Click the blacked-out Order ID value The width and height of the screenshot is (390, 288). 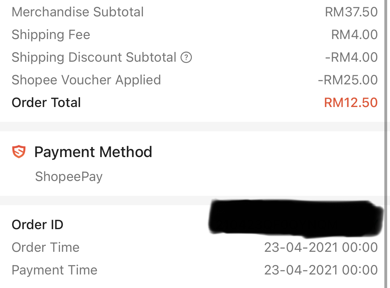(295, 218)
